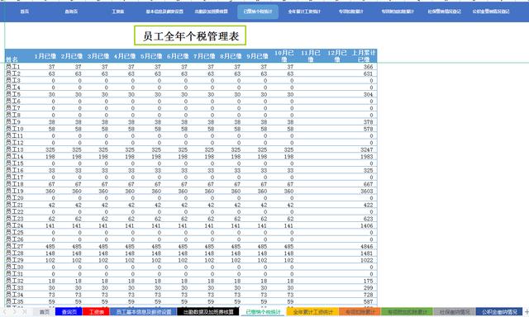Viewport: 529px width, 317px height.
Task: Switch to the red 工资表 sheet tab
Action: (x=96, y=312)
